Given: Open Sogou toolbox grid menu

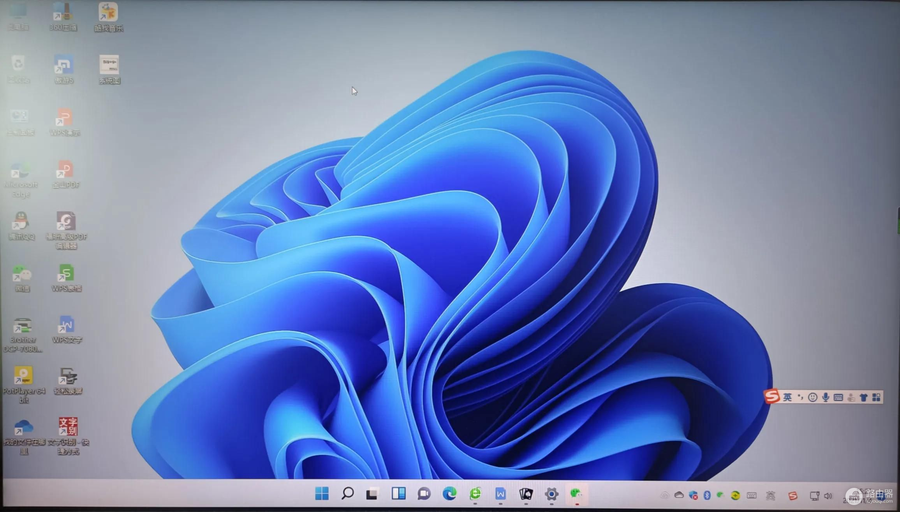Looking at the screenshot, I should tap(876, 397).
